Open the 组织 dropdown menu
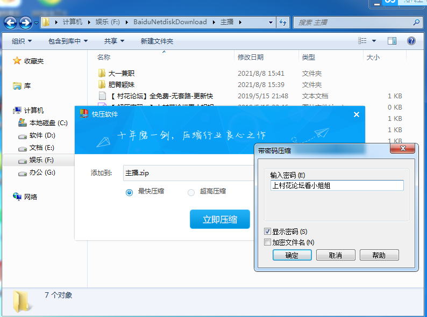Image resolution: width=427 pixels, height=317 pixels. (x=22, y=41)
